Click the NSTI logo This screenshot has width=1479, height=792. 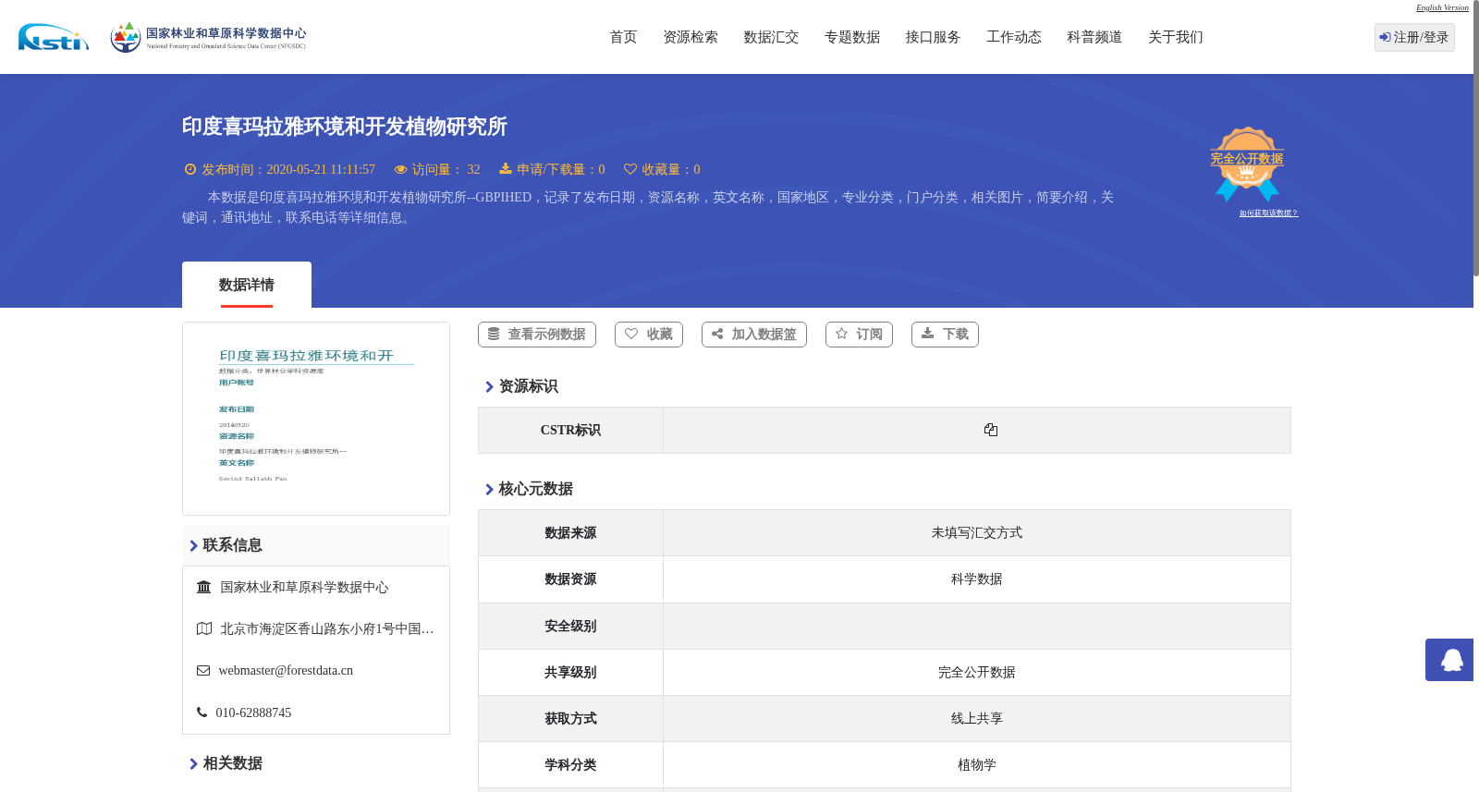click(54, 37)
